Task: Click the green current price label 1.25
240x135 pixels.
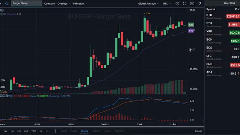Action: pyautogui.click(x=191, y=25)
